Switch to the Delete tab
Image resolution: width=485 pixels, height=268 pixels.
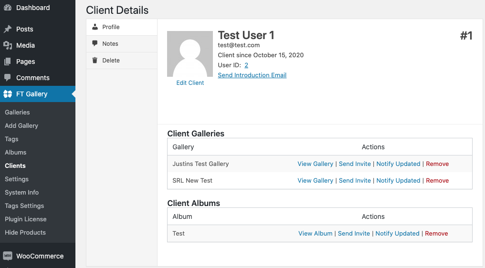pyautogui.click(x=122, y=61)
